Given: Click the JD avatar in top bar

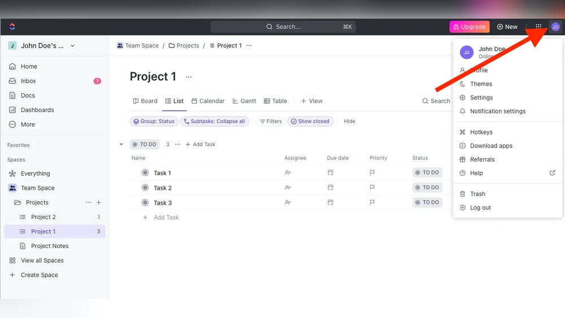Looking at the screenshot, I should (x=555, y=27).
